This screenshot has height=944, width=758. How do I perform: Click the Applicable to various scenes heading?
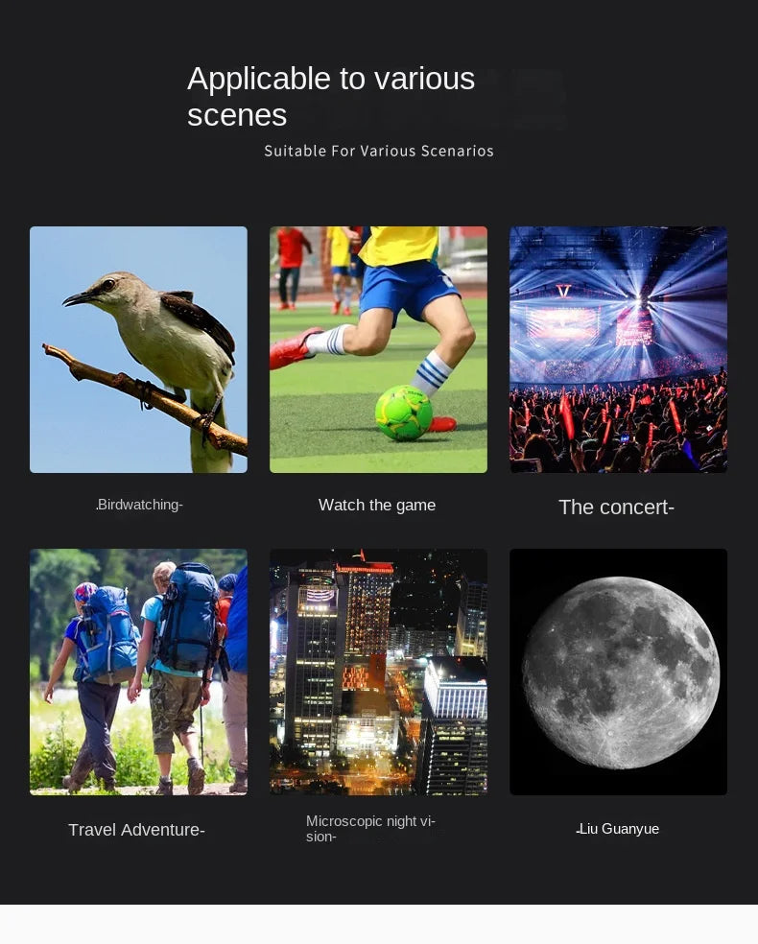[x=331, y=96]
